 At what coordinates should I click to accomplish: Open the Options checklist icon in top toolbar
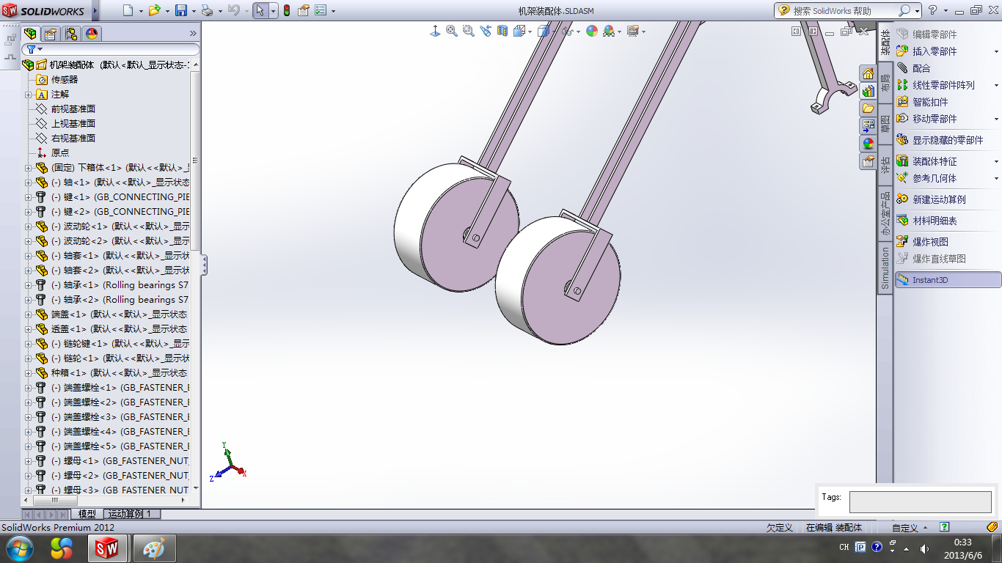(x=320, y=10)
